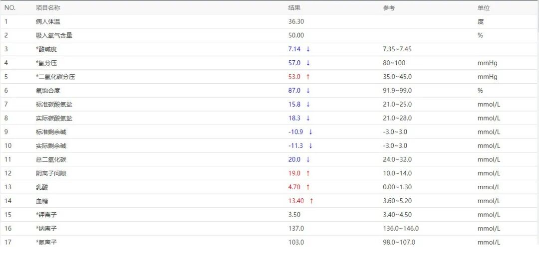The width and height of the screenshot is (539, 260).
Task: Click the 度 unit in 病人体温 row
Action: click(x=480, y=21)
